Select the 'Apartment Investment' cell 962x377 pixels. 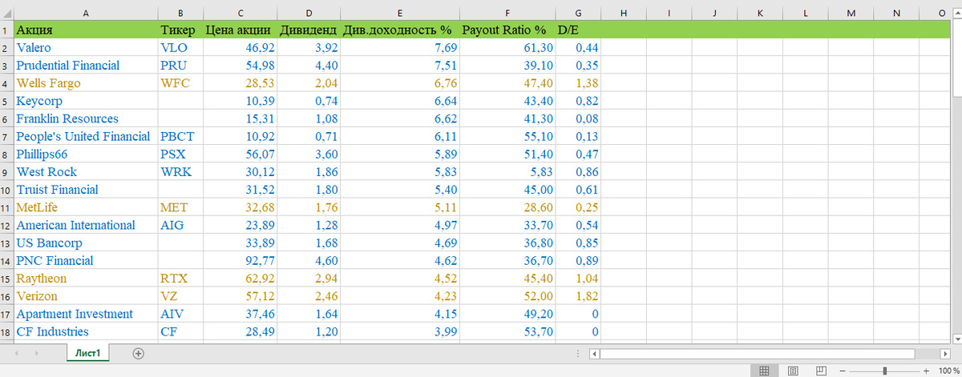coord(86,314)
